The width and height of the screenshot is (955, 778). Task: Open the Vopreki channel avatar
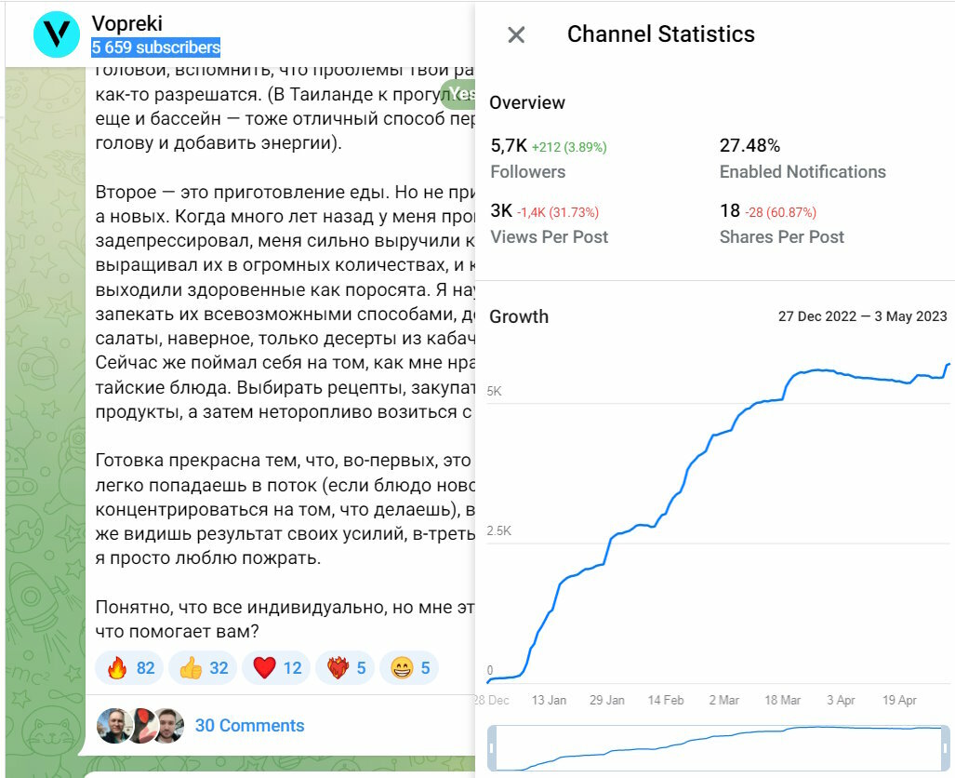point(57,35)
